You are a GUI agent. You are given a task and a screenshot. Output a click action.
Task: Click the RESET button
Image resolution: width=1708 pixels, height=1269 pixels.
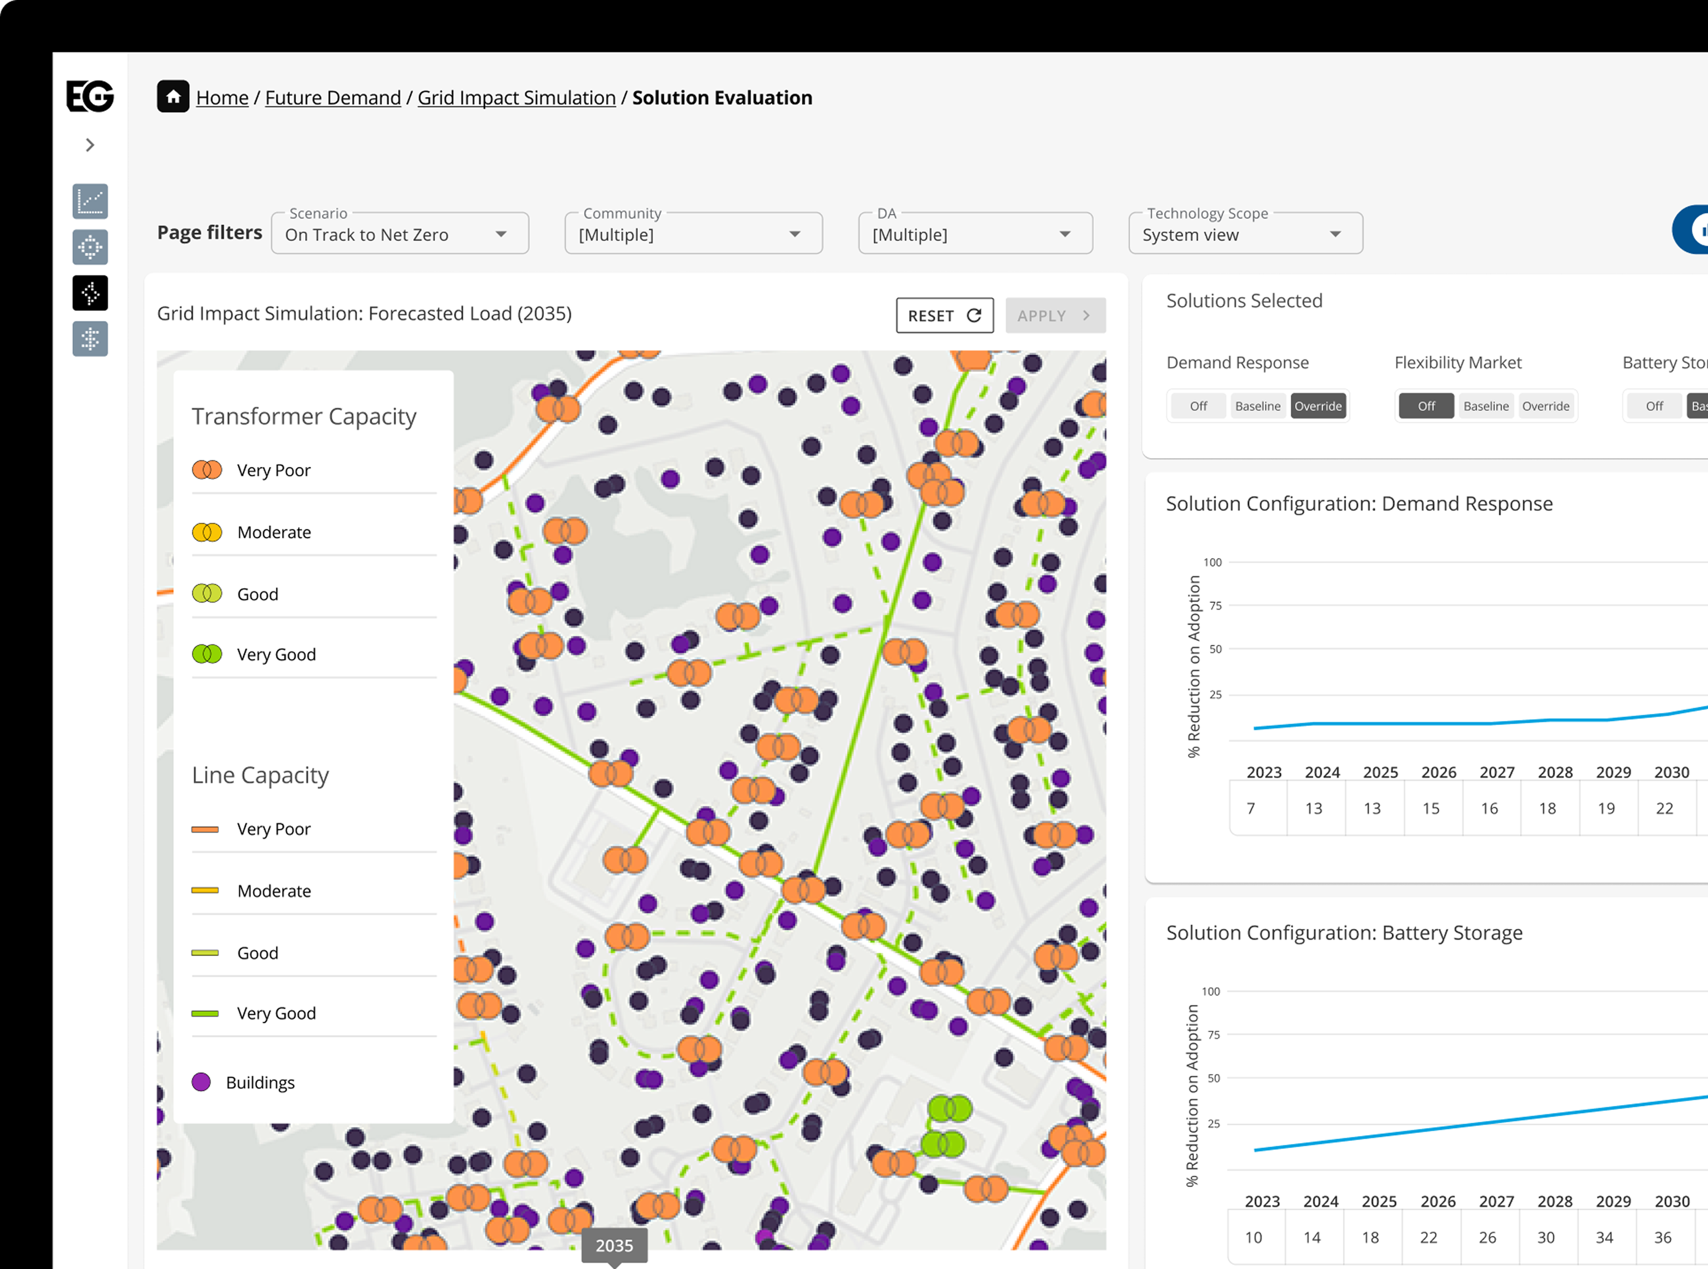tap(945, 316)
